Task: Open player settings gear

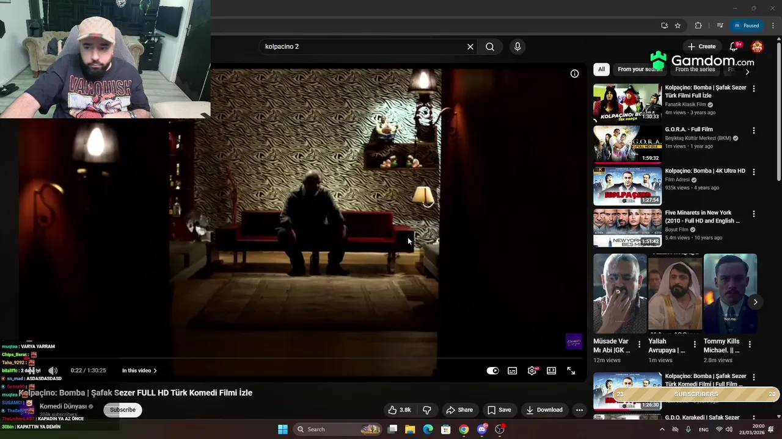Action: tap(532, 371)
